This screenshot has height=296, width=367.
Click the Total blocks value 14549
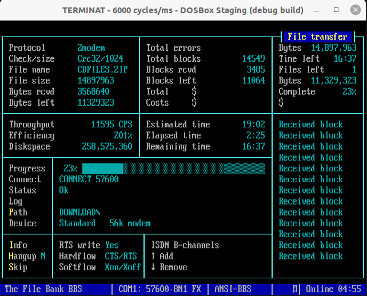click(x=254, y=58)
